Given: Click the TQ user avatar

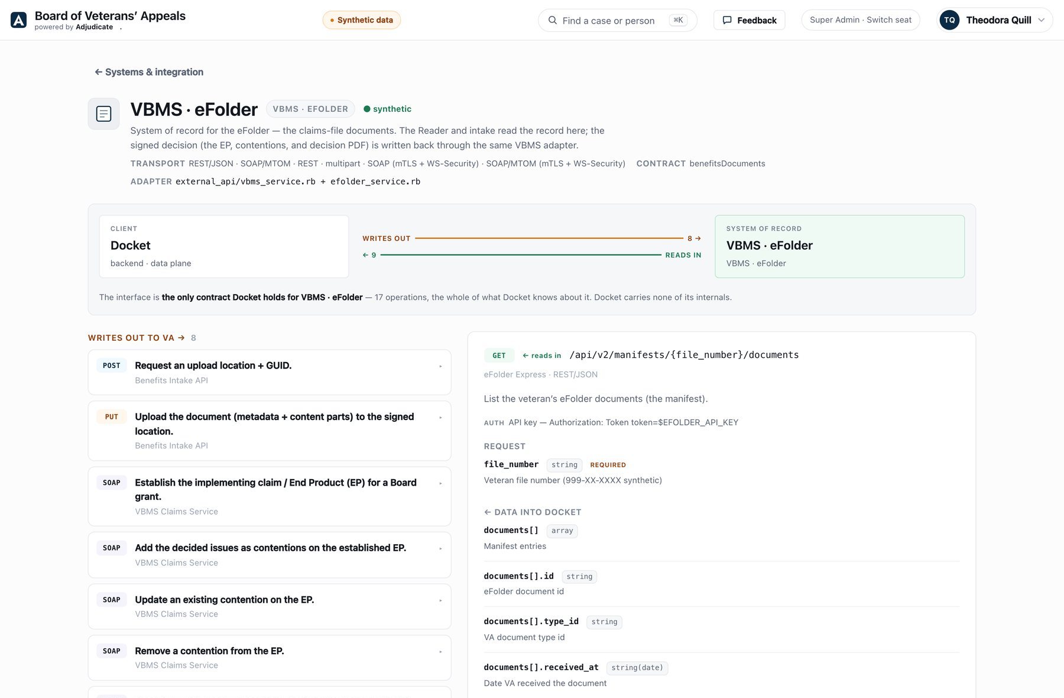Looking at the screenshot, I should tap(949, 20).
